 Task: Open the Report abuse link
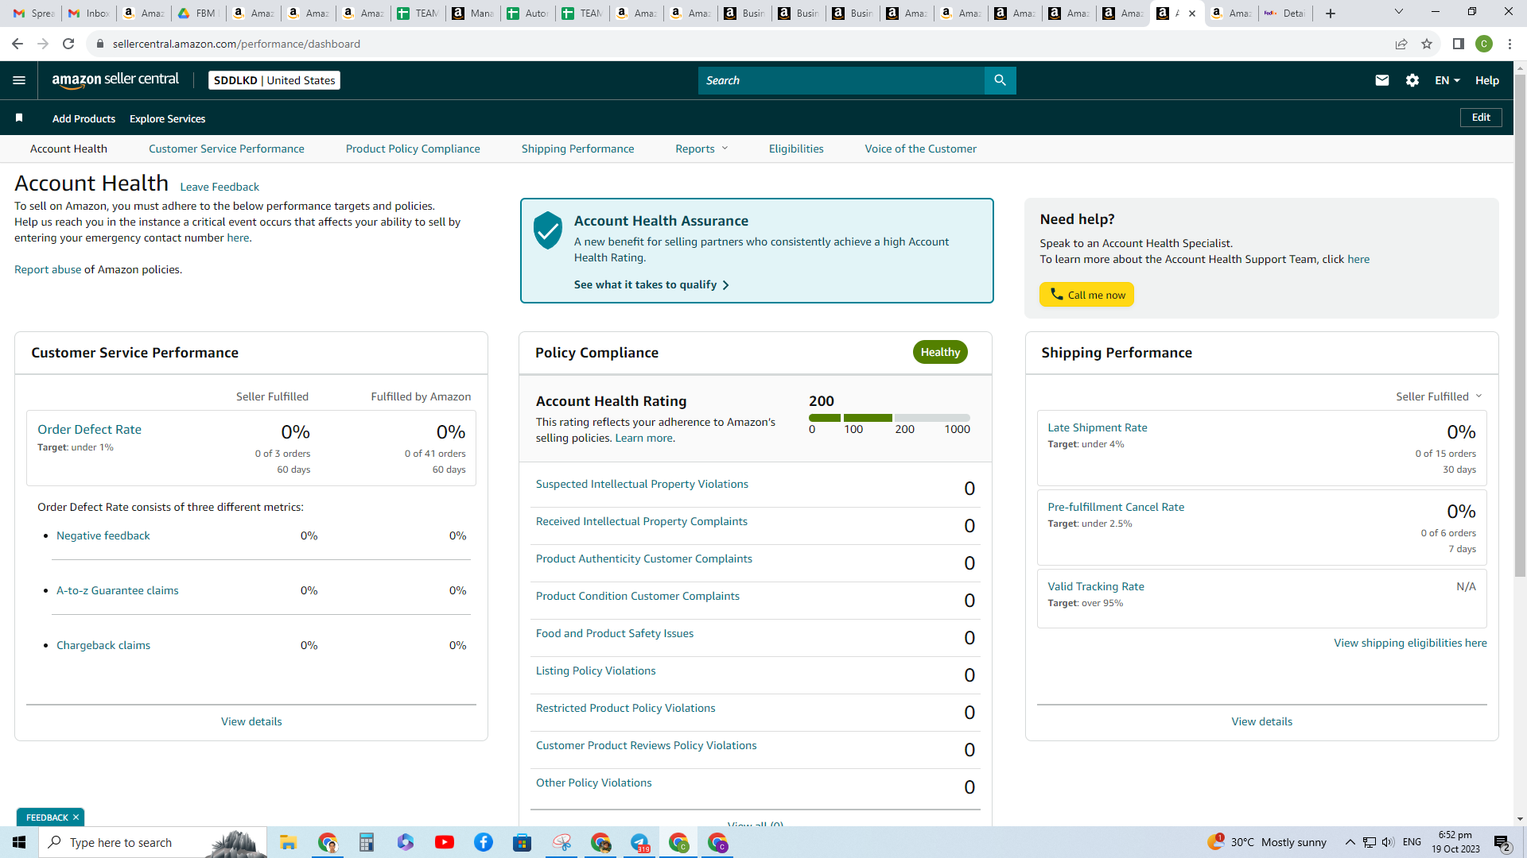point(48,269)
